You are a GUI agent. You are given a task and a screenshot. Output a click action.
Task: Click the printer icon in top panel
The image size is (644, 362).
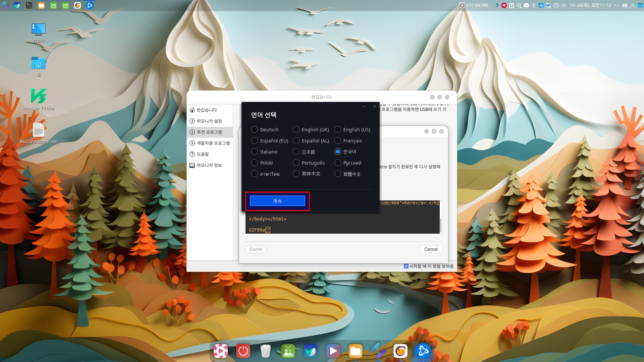point(556,5)
